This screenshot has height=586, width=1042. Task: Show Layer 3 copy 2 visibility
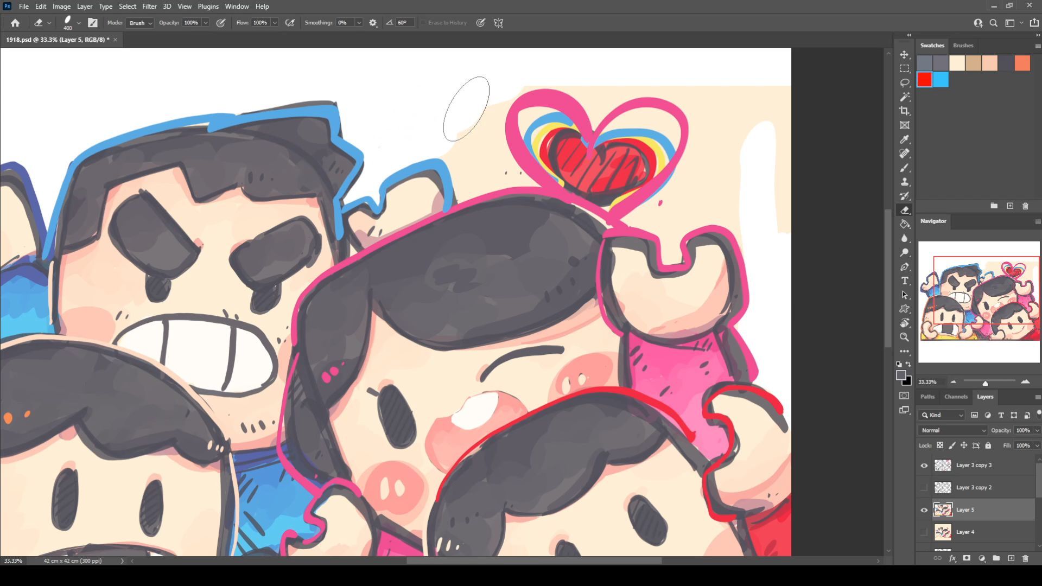pos(924,487)
